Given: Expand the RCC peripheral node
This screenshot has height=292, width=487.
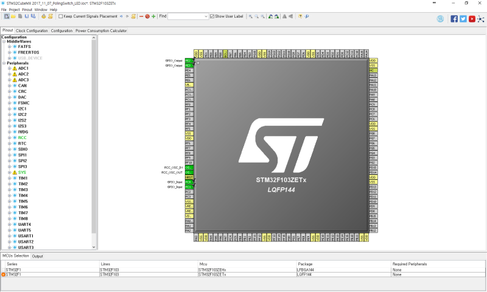Looking at the screenshot, I should click(x=9, y=138).
